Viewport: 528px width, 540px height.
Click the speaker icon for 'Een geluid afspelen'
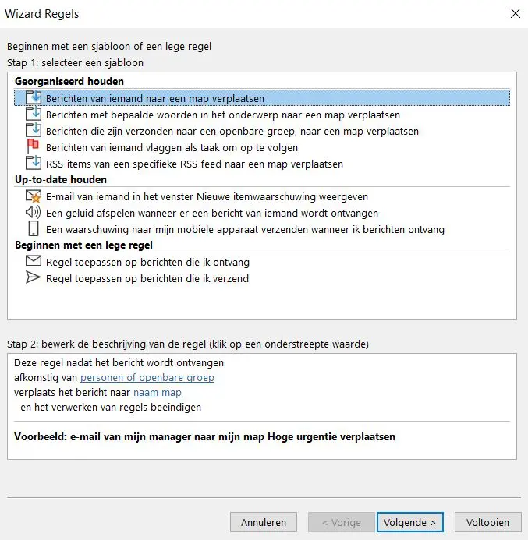(x=33, y=212)
